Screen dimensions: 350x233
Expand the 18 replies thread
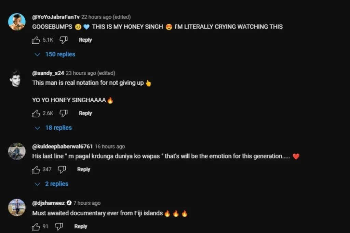click(x=53, y=128)
